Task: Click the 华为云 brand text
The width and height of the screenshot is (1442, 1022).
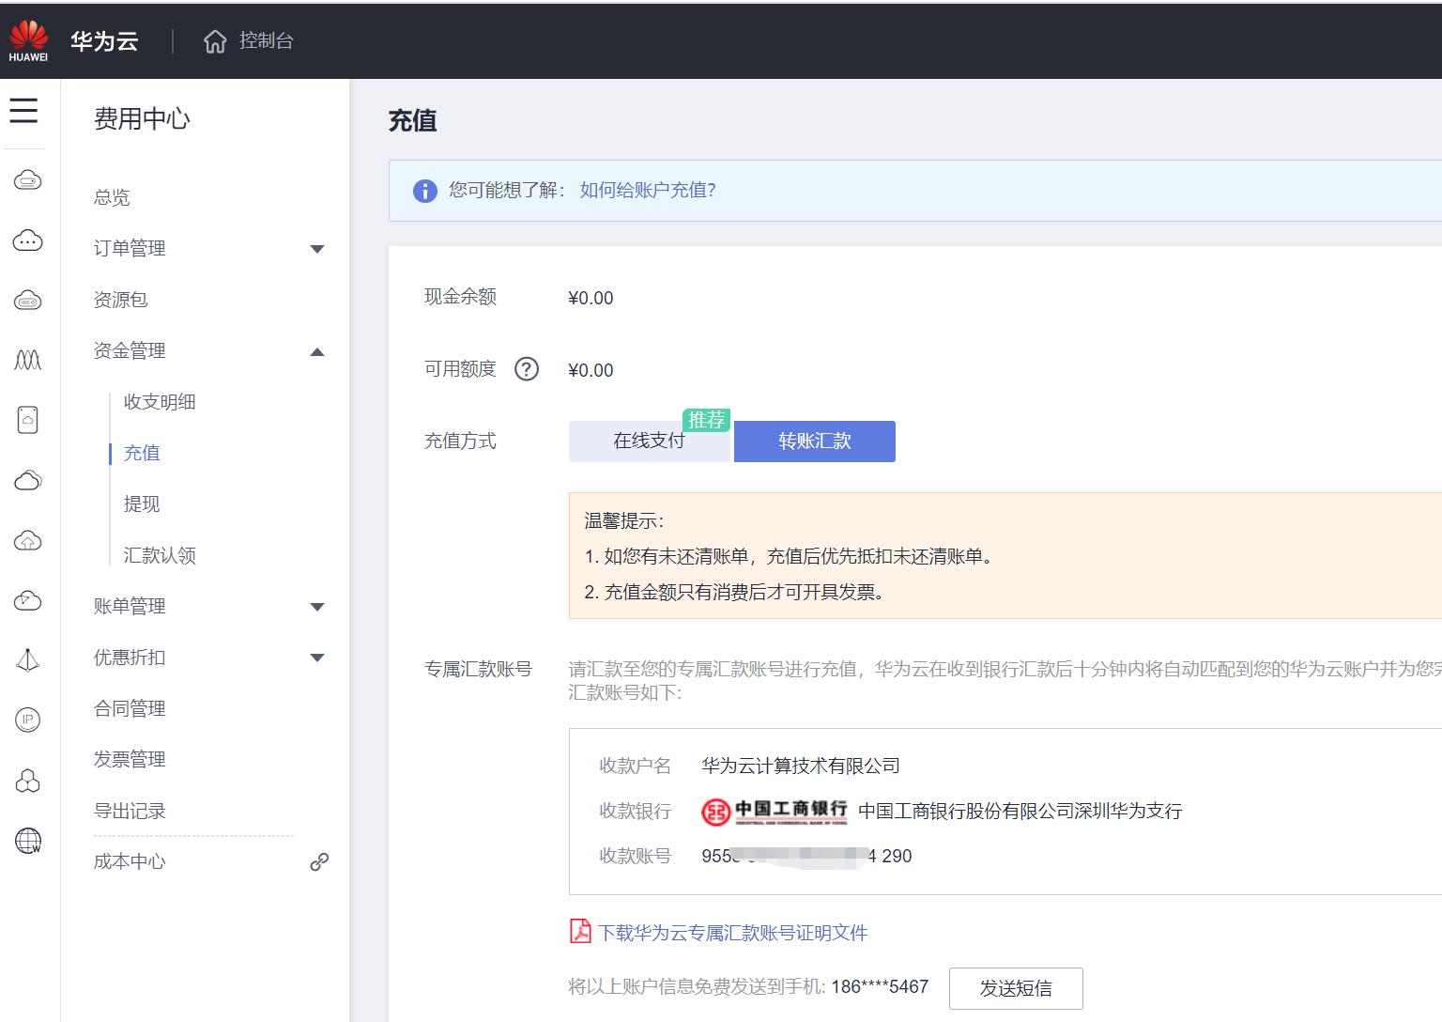Action: [104, 41]
